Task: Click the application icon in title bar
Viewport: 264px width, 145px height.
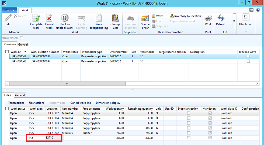Action: pyautogui.click(x=4, y=3)
